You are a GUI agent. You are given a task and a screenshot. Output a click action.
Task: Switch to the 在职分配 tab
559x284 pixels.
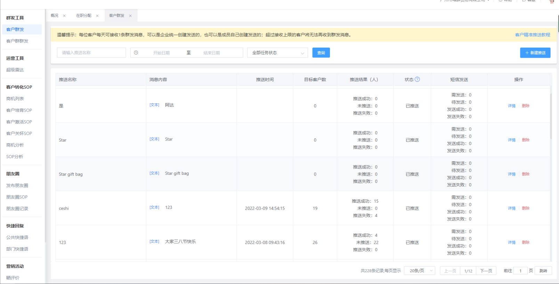point(84,16)
